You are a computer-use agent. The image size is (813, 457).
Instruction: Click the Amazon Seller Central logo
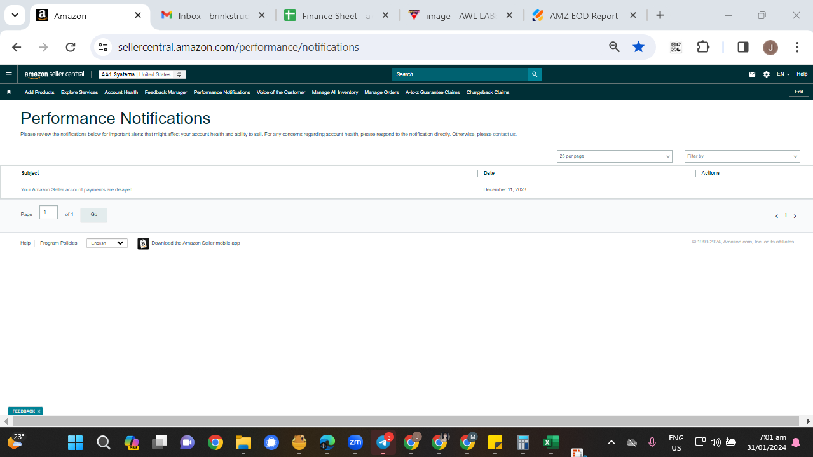pyautogui.click(x=55, y=74)
